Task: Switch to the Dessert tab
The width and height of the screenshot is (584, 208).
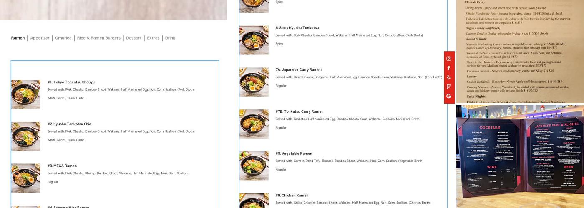Action: 134,38
